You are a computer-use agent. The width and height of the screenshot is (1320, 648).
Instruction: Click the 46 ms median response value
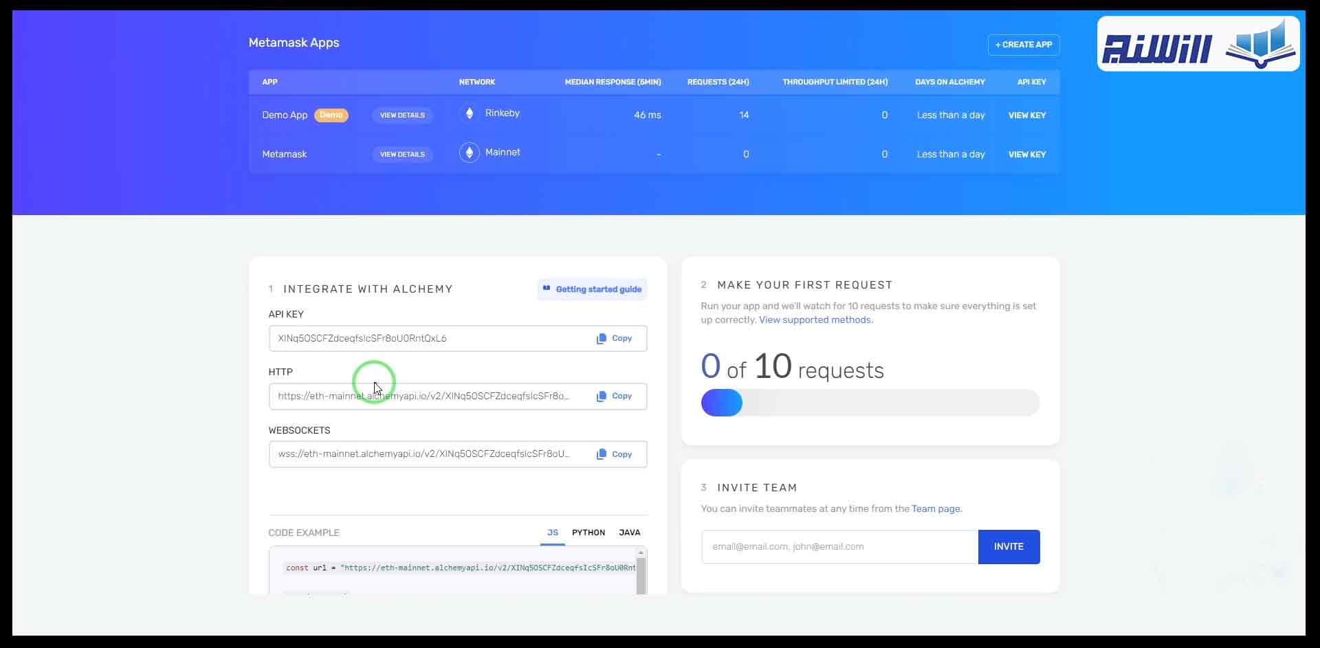(648, 115)
